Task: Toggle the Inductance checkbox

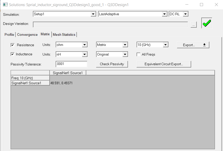Action: click(x=12, y=54)
